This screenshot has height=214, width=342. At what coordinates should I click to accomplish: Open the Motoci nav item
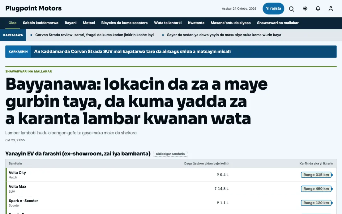(89, 23)
